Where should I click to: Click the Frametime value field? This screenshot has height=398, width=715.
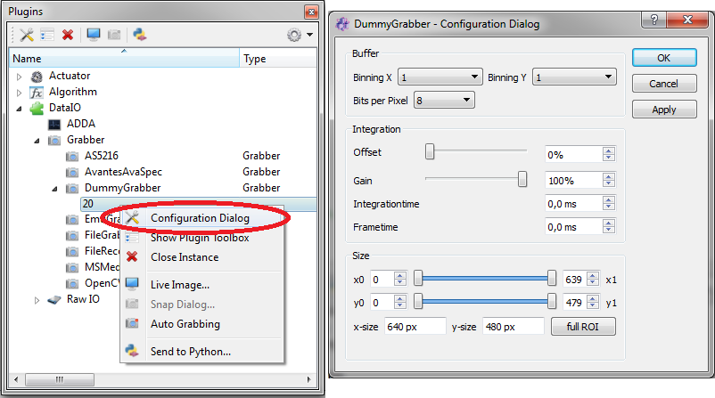coord(573,227)
